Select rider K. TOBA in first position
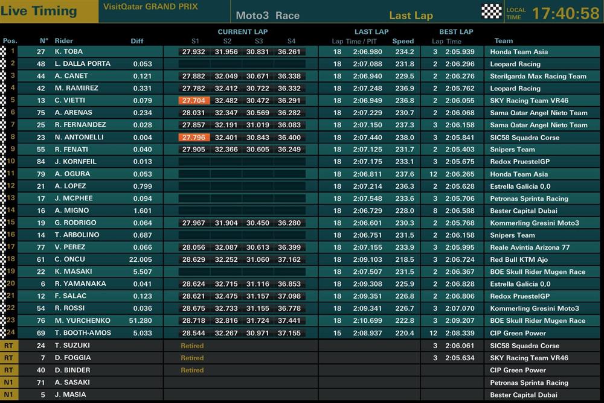 (69, 51)
